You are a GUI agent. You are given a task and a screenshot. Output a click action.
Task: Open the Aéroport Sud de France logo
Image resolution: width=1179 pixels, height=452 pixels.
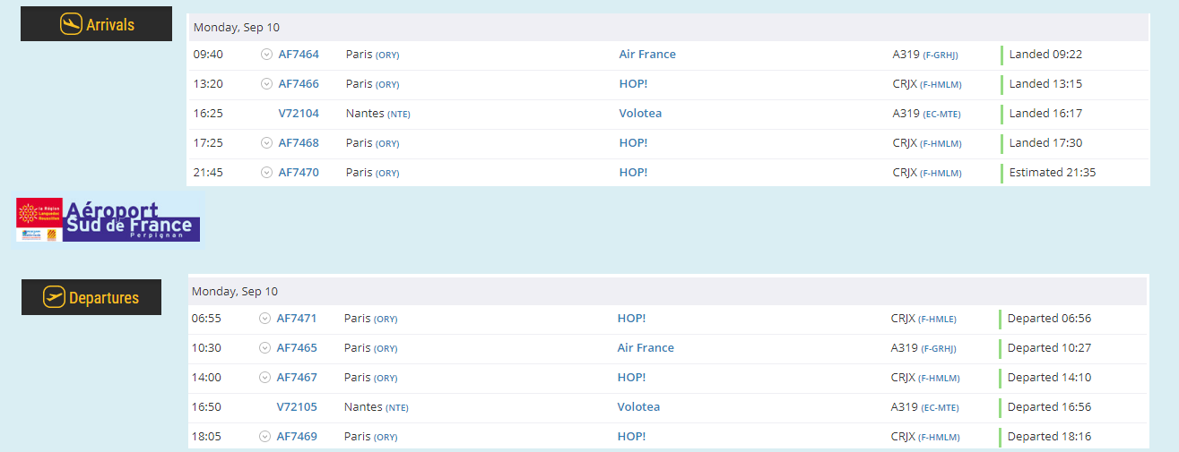(x=109, y=221)
